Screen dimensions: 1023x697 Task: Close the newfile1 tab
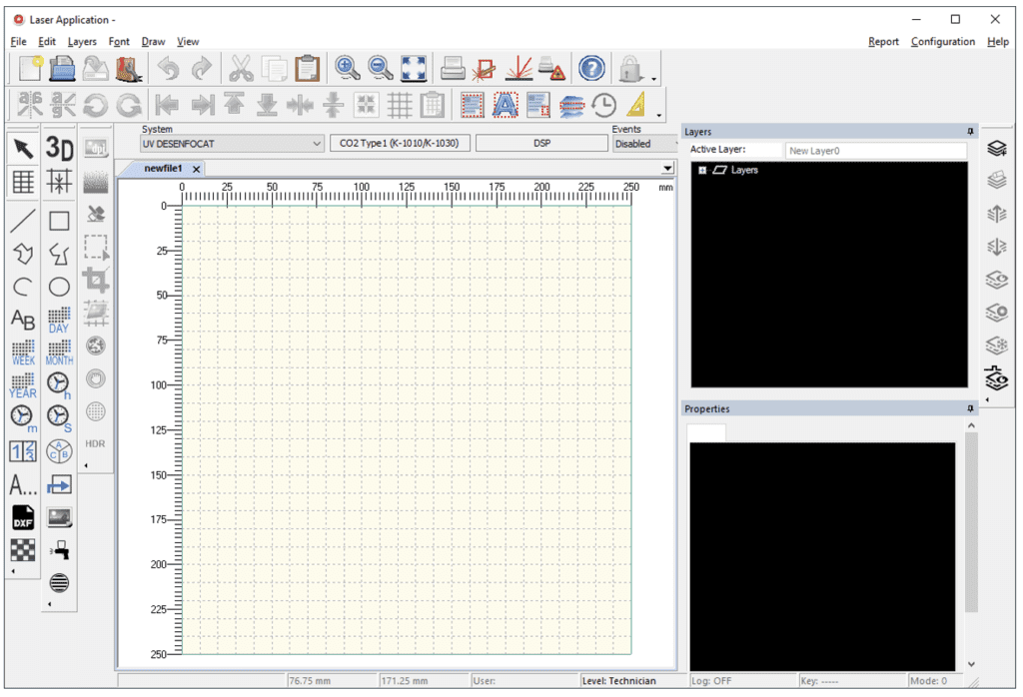196,169
